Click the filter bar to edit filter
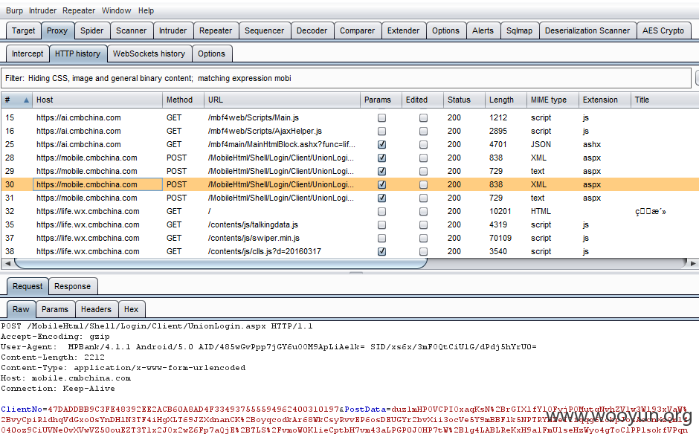 346,78
